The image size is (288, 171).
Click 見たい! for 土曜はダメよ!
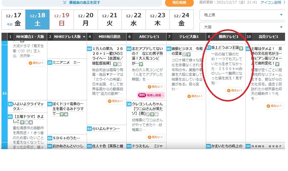[275, 106]
